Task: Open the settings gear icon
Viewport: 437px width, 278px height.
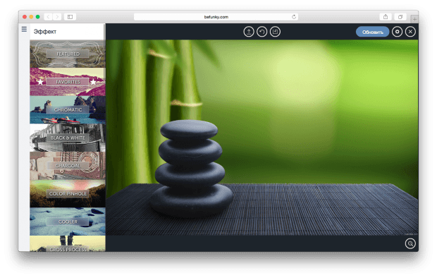Action: coord(397,32)
